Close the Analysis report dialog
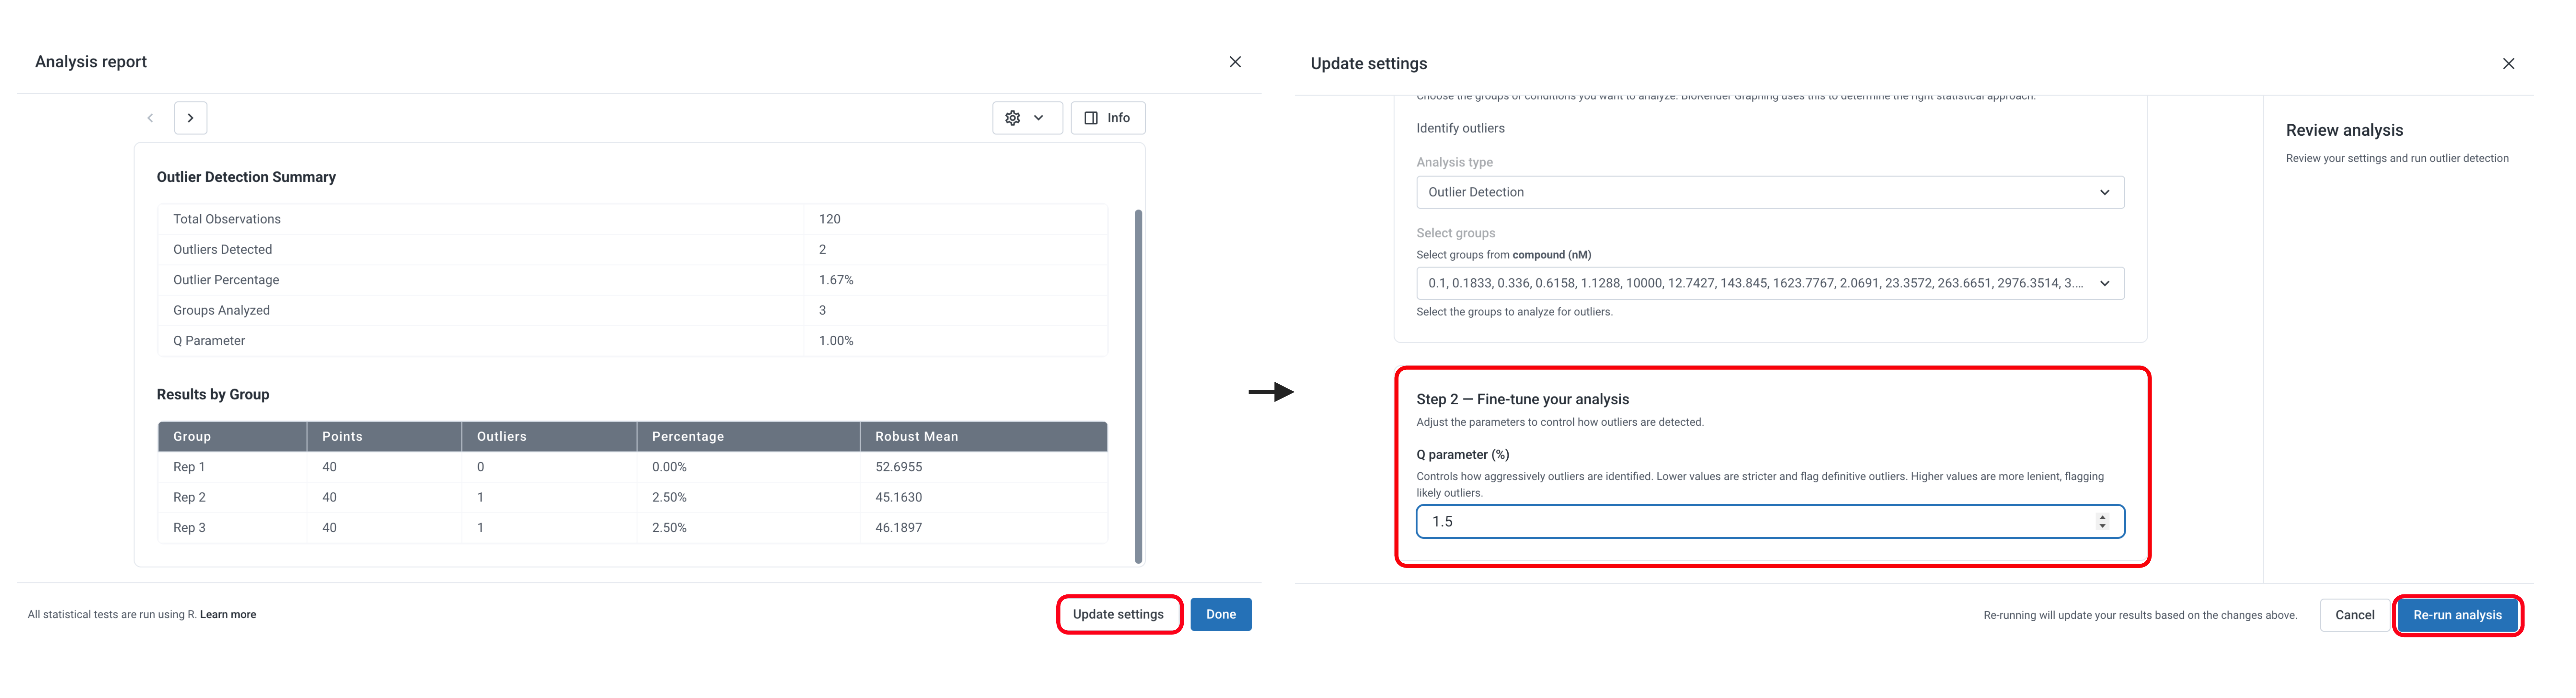 [1235, 62]
